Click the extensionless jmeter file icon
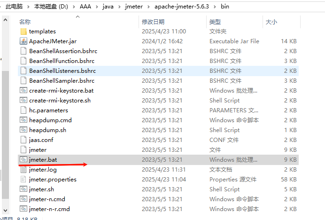Screen dimensions: 325x220 coord(23,149)
